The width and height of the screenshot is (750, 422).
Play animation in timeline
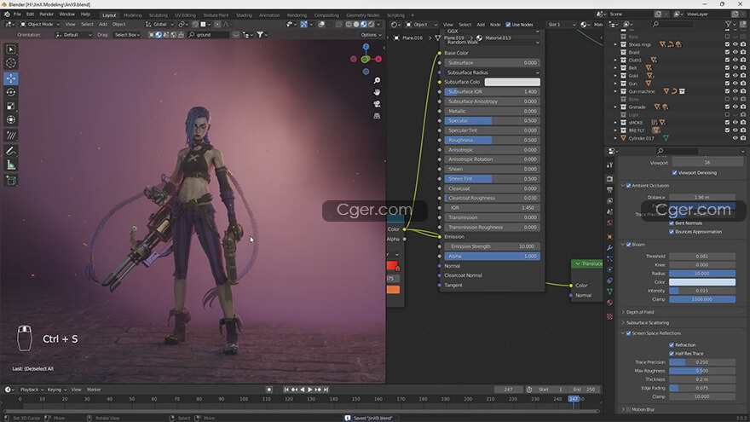(x=310, y=390)
